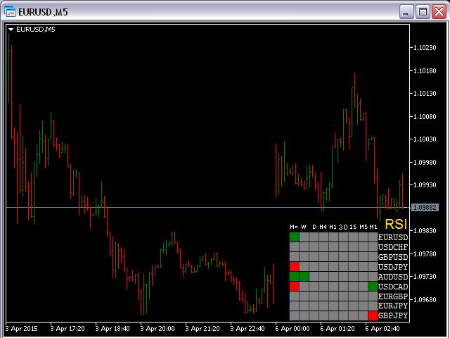Maximize the EURUSD,M5 chart window
This screenshot has width=450, height=338.
pyautogui.click(x=423, y=12)
